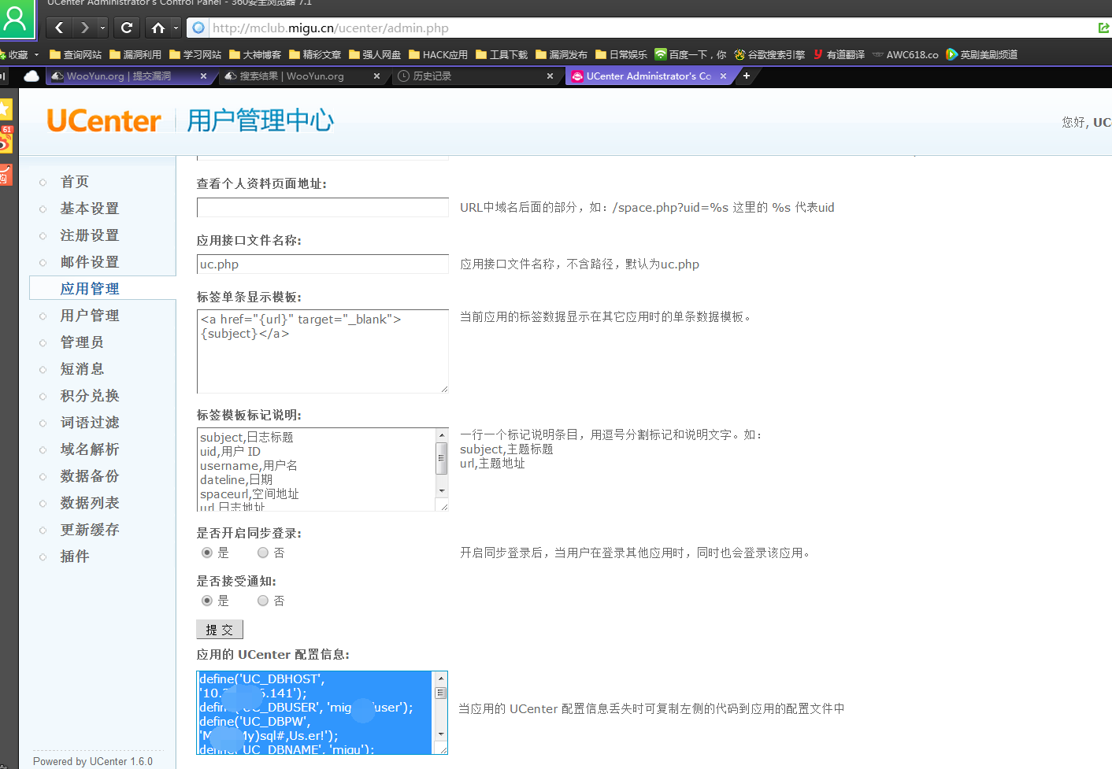The height and width of the screenshot is (769, 1112).
Task: Open 积分兑换 in sidebar menu
Action: 90,396
